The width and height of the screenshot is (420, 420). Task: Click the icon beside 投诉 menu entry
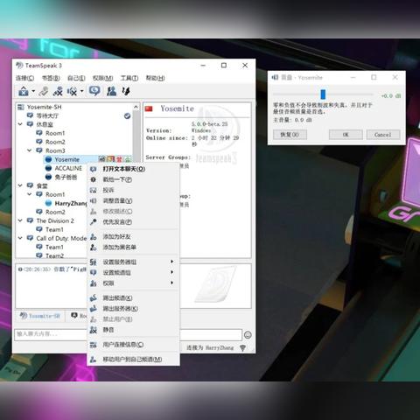(x=93, y=190)
